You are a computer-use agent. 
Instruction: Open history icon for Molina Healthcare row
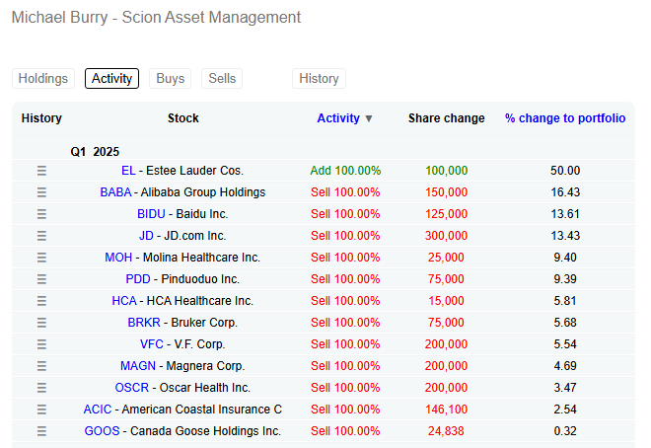pos(41,258)
